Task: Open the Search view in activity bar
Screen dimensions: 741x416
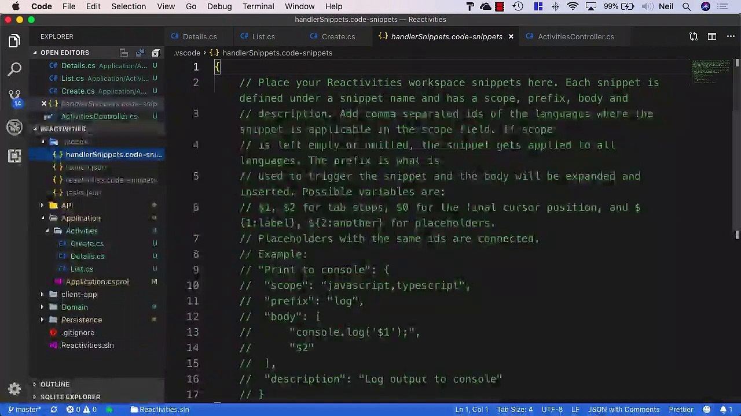Action: tap(14, 69)
